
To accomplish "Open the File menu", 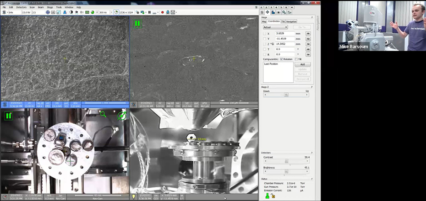I will [x=4, y=7].
